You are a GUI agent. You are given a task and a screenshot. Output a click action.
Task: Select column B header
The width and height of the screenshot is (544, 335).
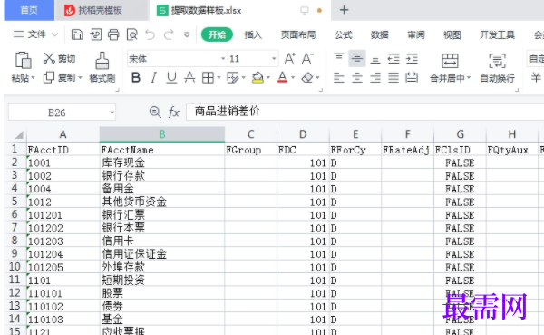click(162, 134)
